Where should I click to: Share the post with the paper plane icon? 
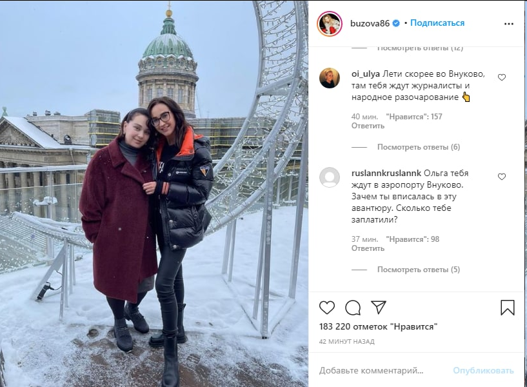click(379, 307)
